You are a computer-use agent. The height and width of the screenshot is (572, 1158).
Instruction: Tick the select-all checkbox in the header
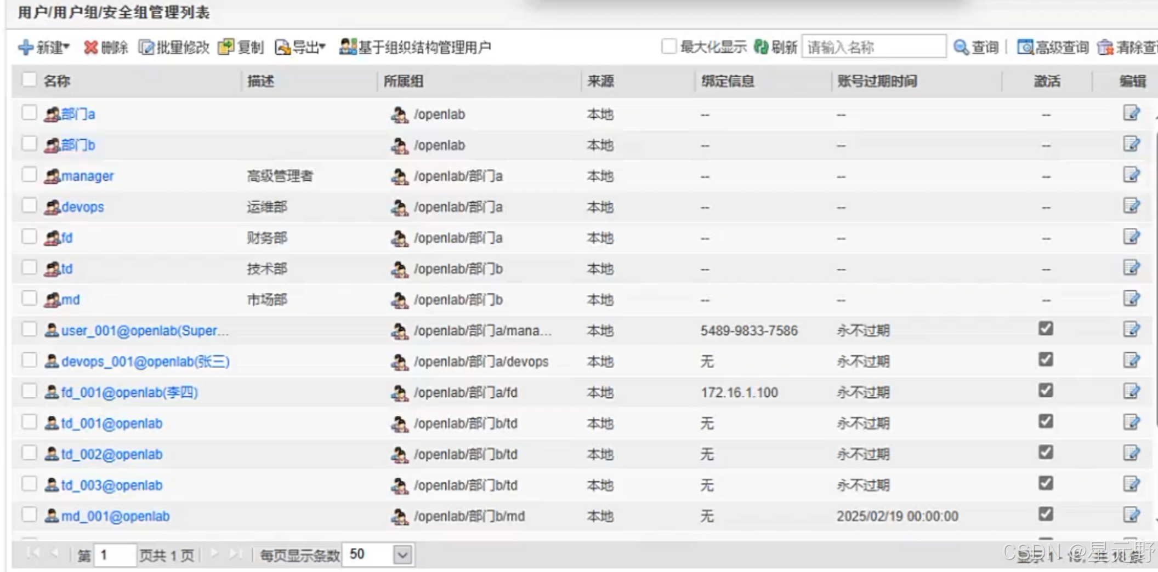coord(29,80)
